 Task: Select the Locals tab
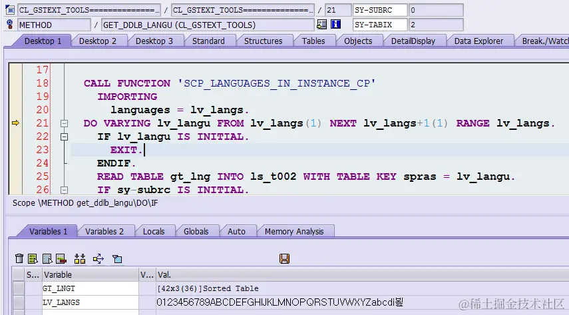pyautogui.click(x=154, y=232)
